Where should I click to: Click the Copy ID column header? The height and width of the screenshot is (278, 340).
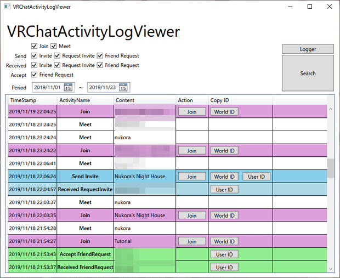coord(240,100)
